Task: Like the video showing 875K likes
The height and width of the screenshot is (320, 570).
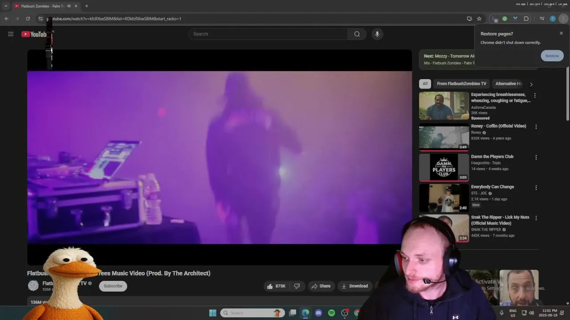Action: click(x=276, y=286)
